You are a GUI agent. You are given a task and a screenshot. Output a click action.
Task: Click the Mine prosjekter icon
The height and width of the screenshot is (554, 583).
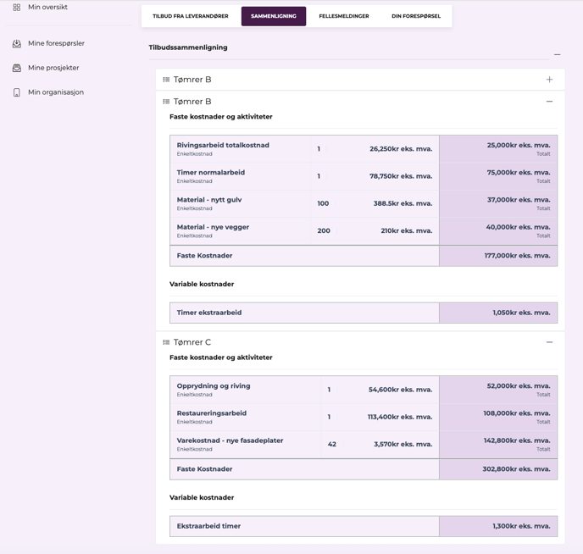[16, 68]
